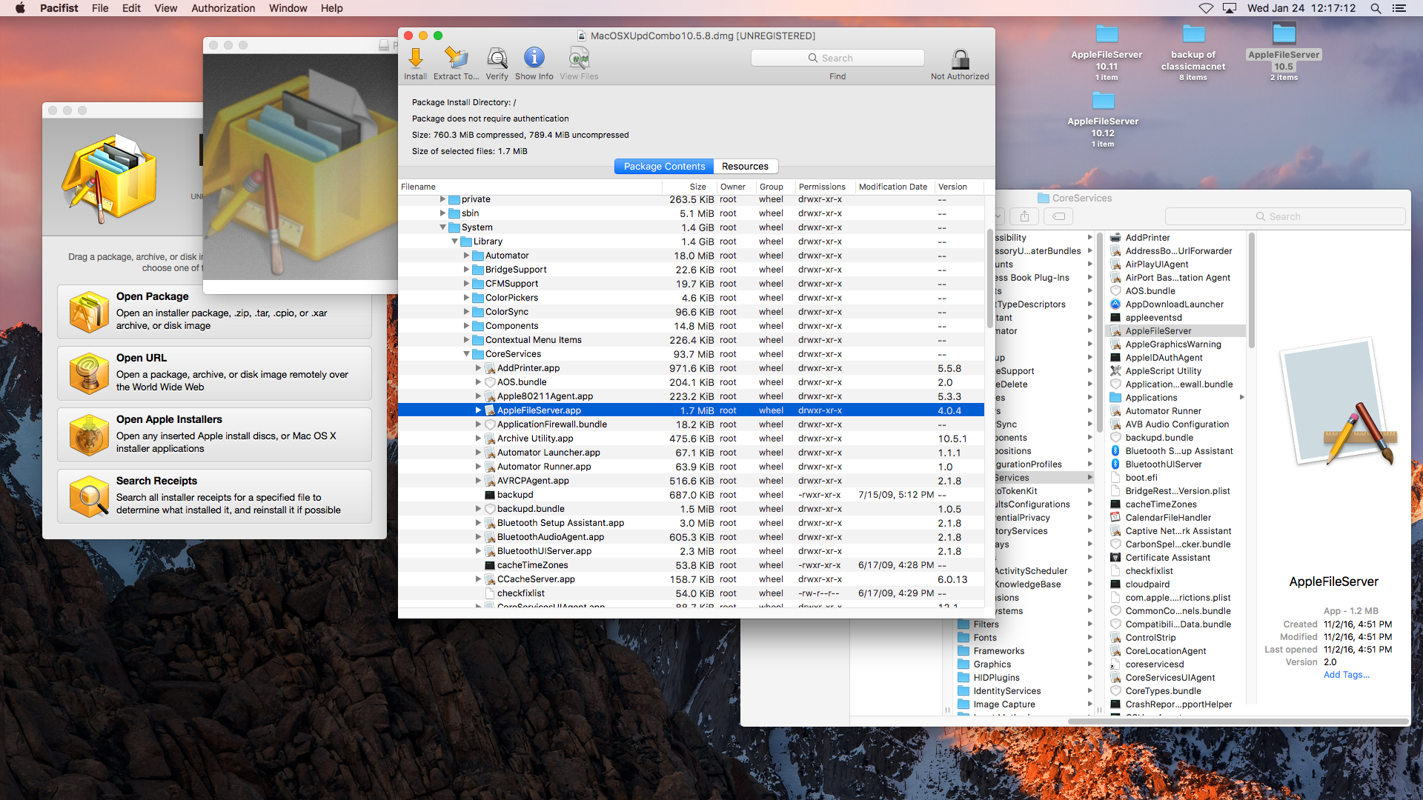
Task: Select BluetoothUIServer in the Finder column
Action: pyautogui.click(x=1175, y=464)
